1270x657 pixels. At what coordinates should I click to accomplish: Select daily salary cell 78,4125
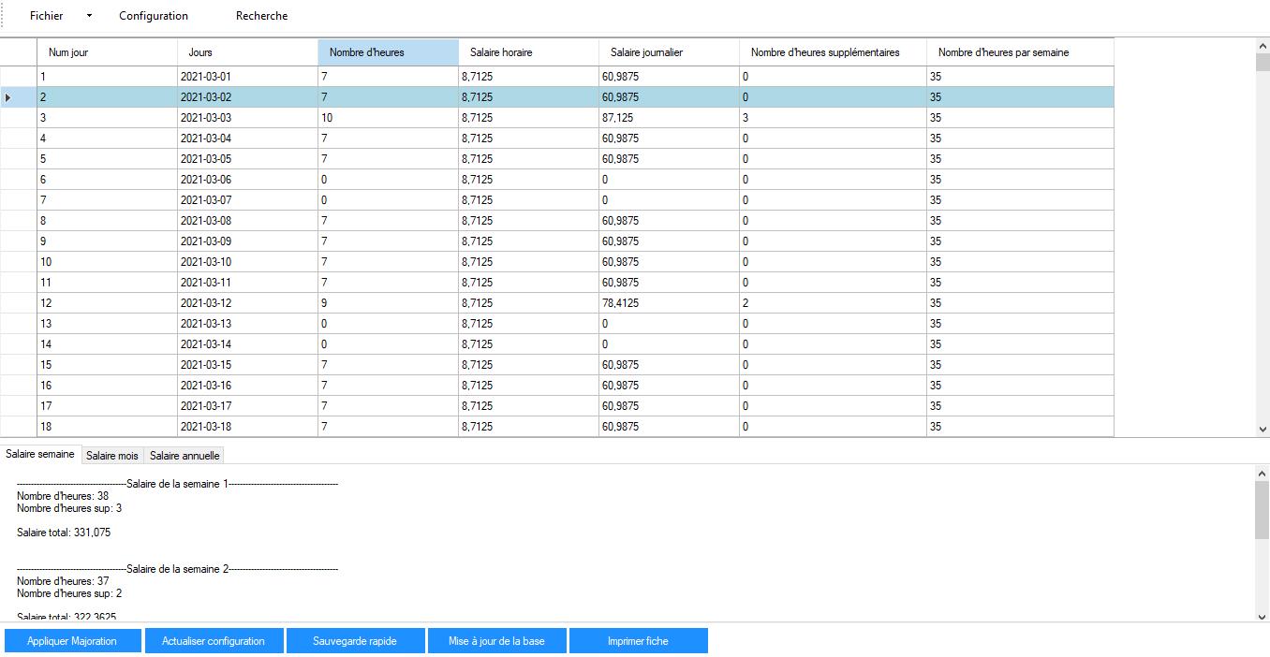point(669,303)
